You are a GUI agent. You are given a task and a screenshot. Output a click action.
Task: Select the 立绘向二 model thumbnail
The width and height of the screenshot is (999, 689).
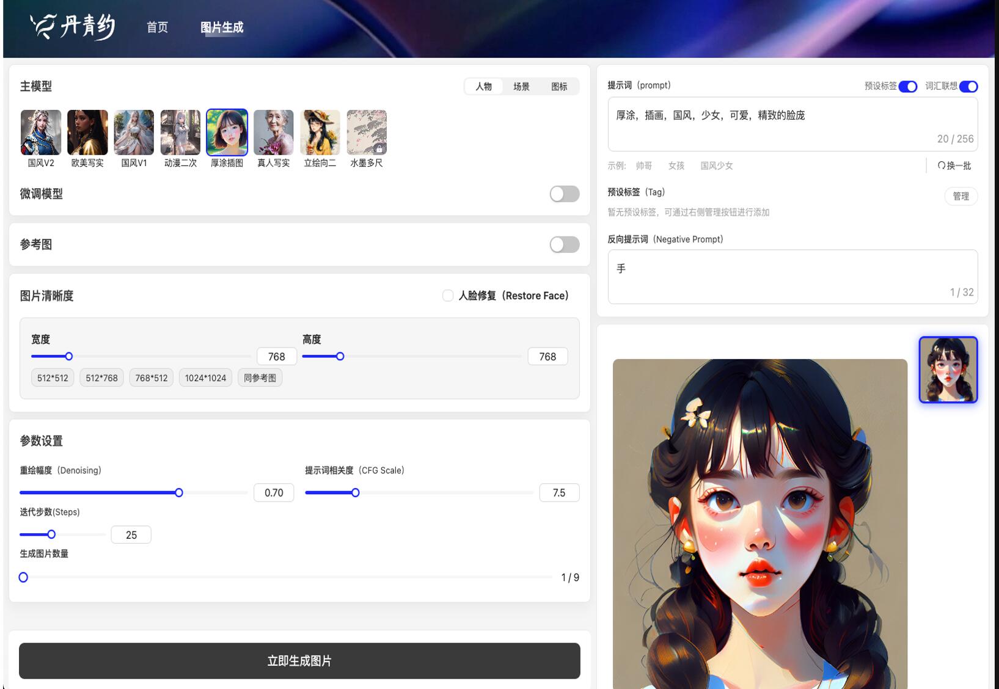[x=320, y=133]
